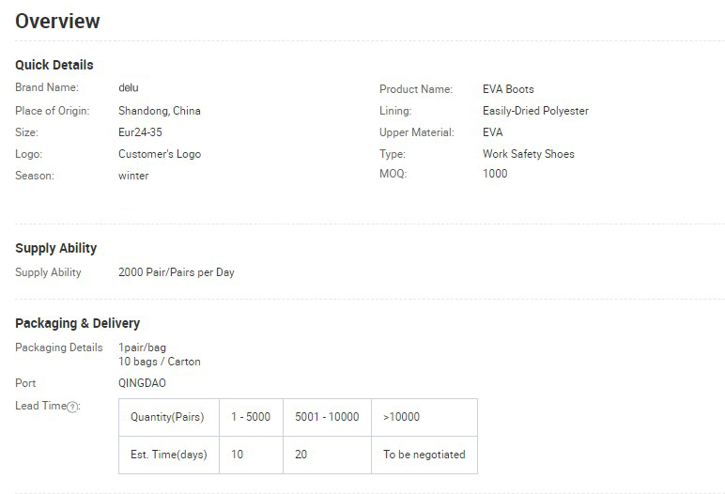Click the EVA Boots product name

[508, 89]
